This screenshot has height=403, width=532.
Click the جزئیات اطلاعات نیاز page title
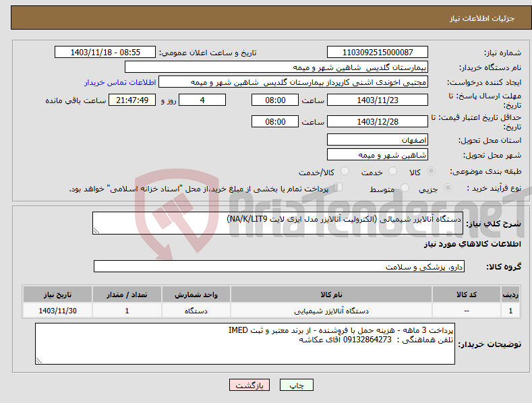click(x=482, y=18)
